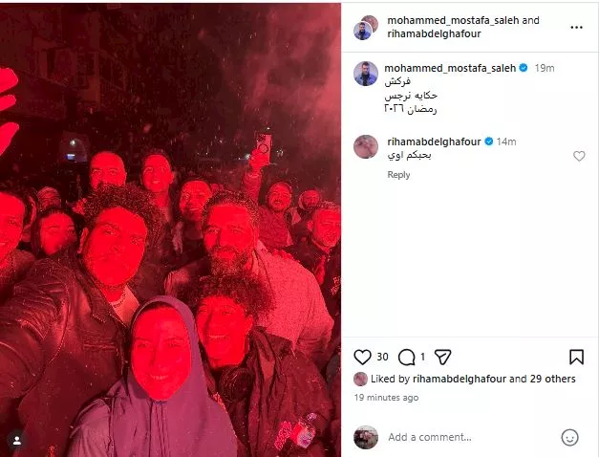Viewport: 599px width, 457px height.
Task: Save the post with the bookmark icon
Action: pyautogui.click(x=576, y=357)
